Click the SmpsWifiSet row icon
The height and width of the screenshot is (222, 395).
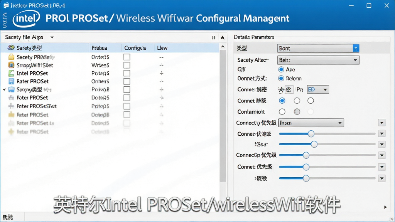(11, 65)
